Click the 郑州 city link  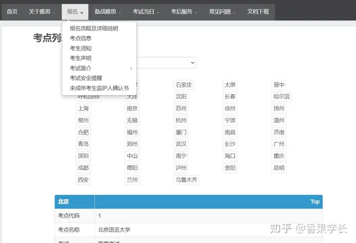pyautogui.click(x=132, y=144)
